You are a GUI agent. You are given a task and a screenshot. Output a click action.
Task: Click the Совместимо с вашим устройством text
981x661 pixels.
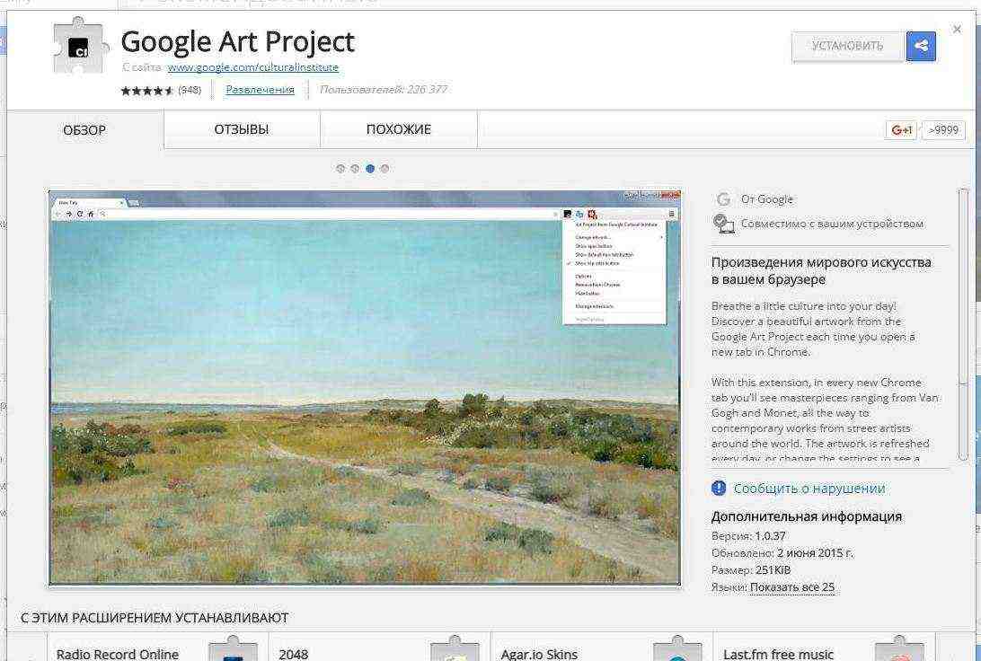[x=832, y=224]
